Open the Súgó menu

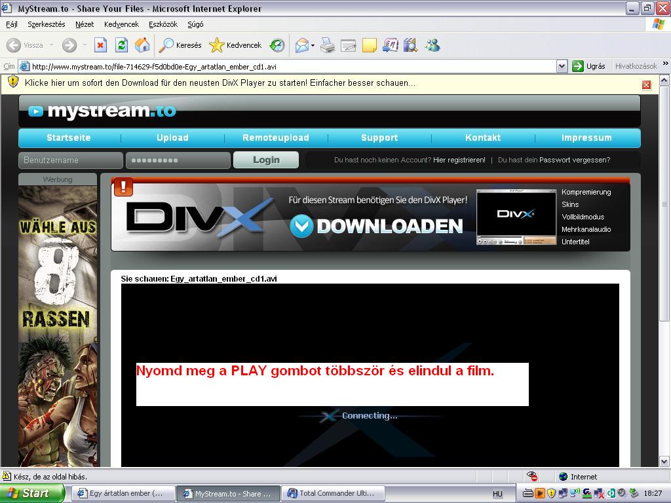[x=195, y=24]
